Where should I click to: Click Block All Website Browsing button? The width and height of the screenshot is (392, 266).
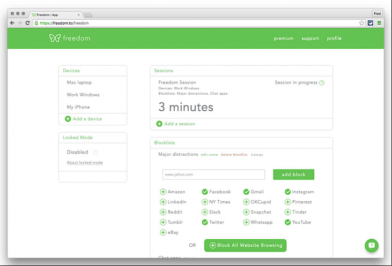(245, 246)
